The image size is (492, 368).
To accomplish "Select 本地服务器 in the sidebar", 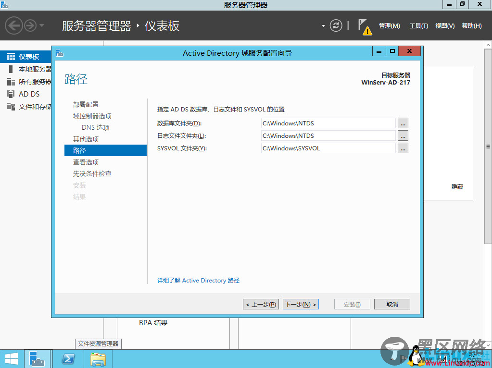I will [25, 69].
